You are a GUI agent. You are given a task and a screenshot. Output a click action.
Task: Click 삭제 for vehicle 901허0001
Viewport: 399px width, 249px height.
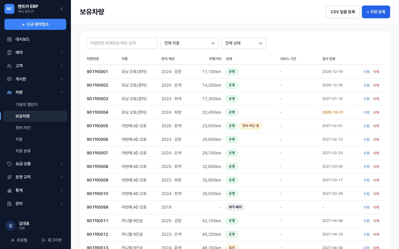(376, 72)
